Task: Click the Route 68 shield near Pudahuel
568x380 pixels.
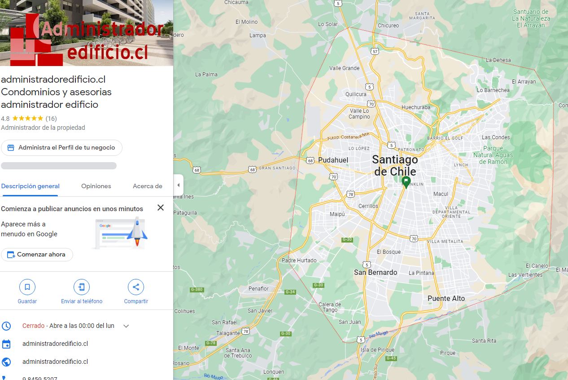Action: [310, 160]
